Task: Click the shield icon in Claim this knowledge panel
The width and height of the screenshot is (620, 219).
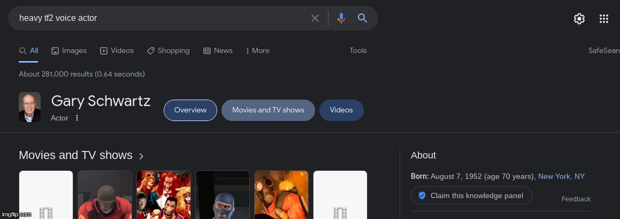Action: coord(422,195)
